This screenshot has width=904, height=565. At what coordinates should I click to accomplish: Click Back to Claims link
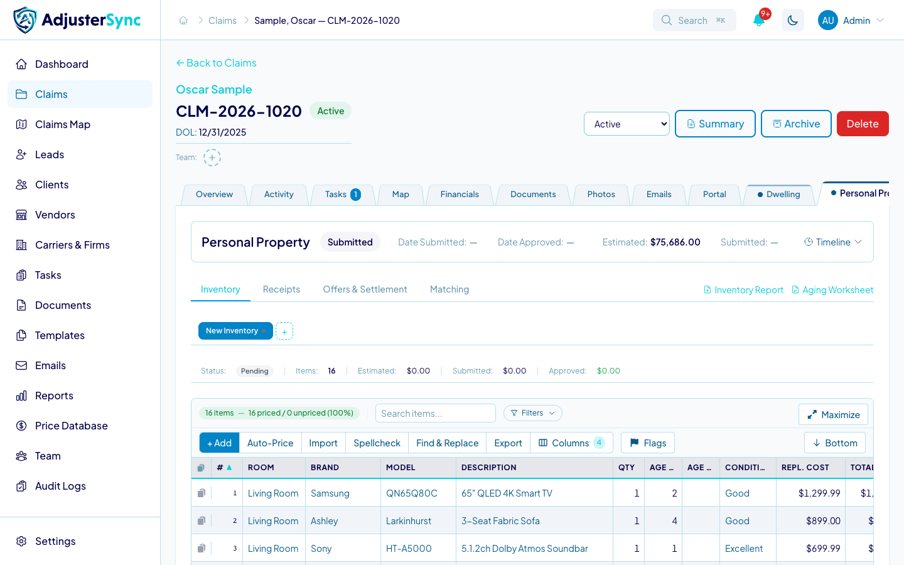pyautogui.click(x=216, y=63)
